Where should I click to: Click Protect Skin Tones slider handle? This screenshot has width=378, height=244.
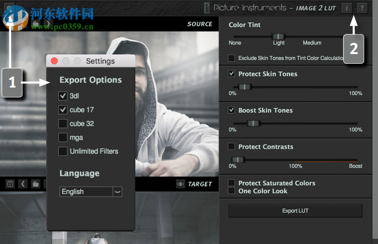pyautogui.click(x=245, y=87)
